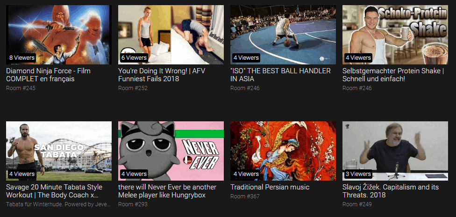The height and width of the screenshot is (217, 456).
Task: Open the Never Ever Jigglypuff thumbnail
Action: point(171,151)
